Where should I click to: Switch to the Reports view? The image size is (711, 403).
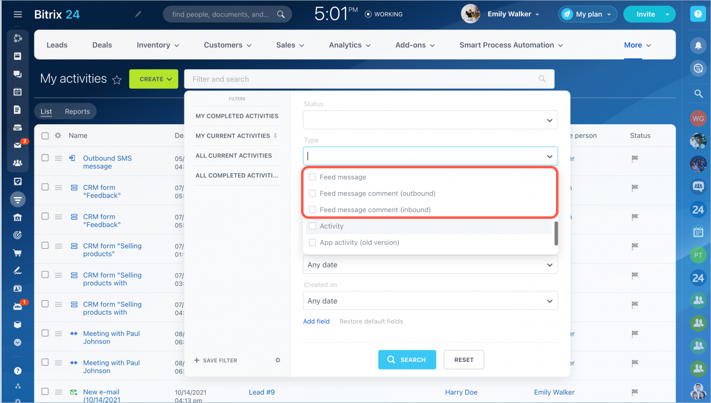pyautogui.click(x=77, y=112)
